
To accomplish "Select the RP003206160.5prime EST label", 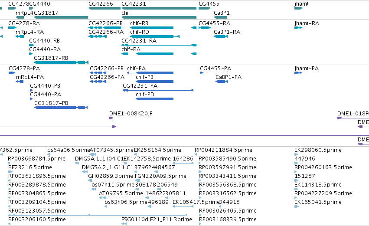I will click(x=37, y=219).
